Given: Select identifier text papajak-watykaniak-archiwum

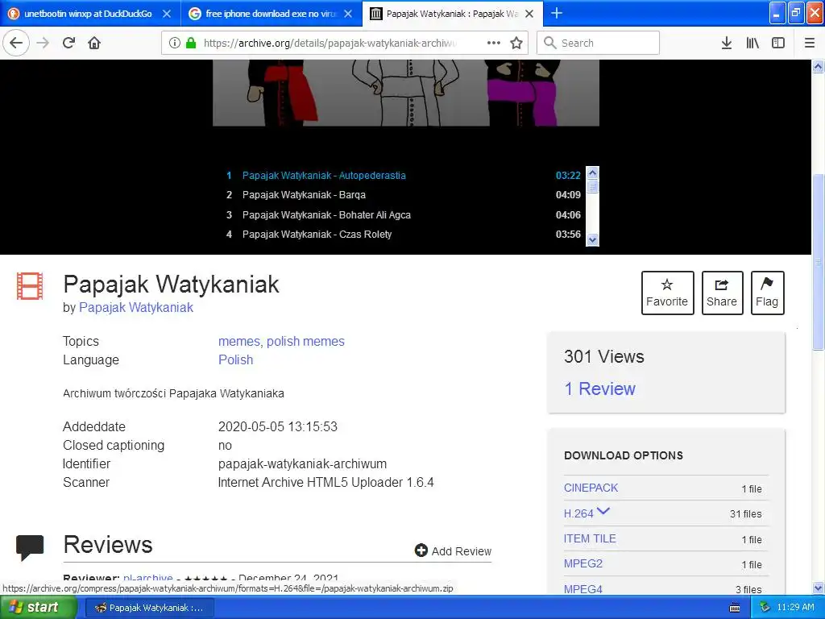Looking at the screenshot, I should click(303, 463).
